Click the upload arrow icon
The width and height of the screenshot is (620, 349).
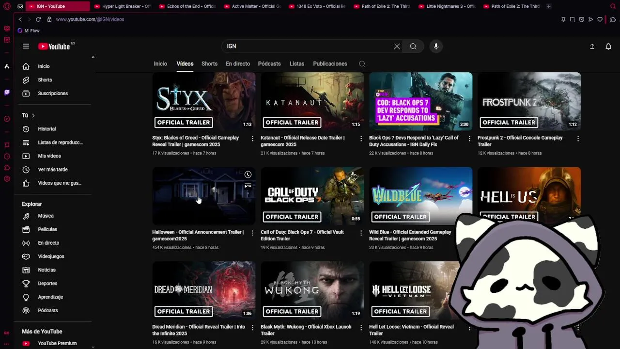[x=592, y=46]
